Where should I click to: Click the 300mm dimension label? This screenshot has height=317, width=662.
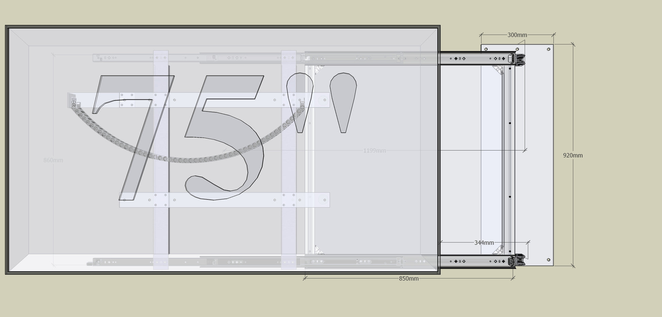coord(517,35)
